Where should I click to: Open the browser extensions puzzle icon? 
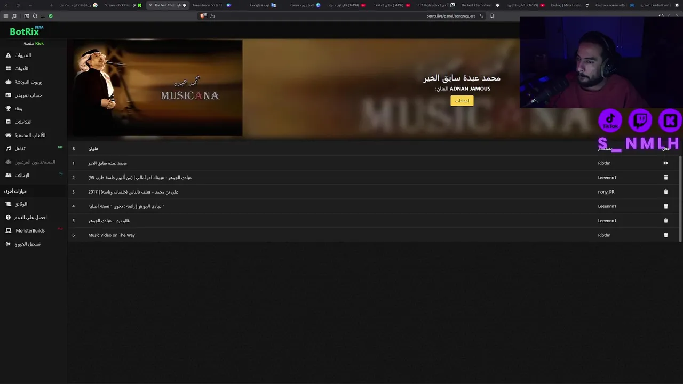click(x=35, y=16)
